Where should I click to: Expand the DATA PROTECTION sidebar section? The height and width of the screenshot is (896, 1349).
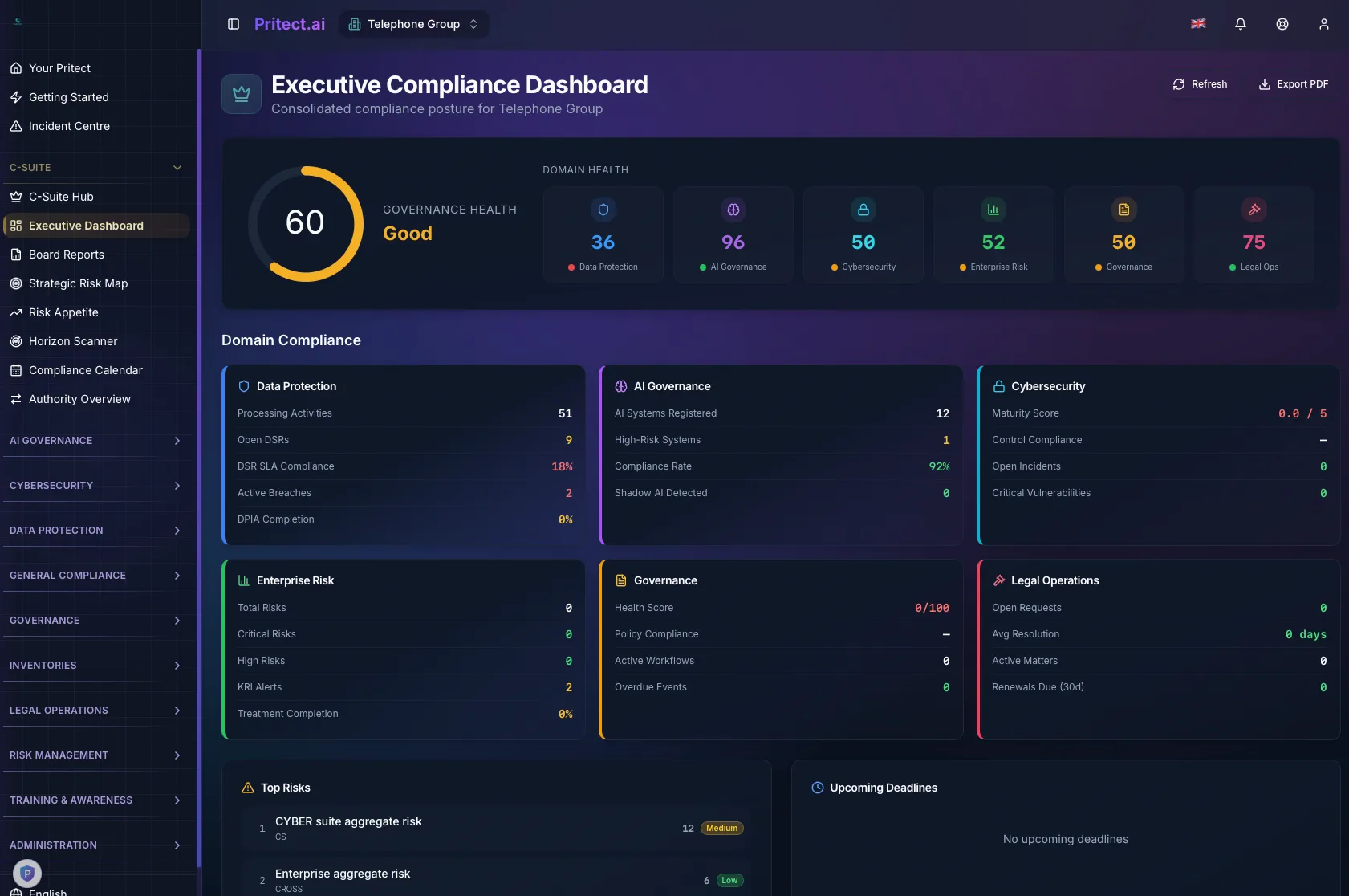[x=96, y=531]
